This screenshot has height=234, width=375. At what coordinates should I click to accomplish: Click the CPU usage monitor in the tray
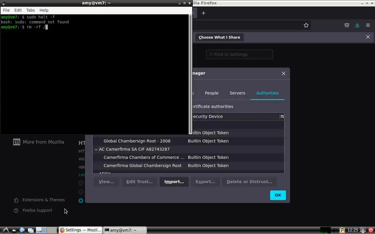[325, 230]
